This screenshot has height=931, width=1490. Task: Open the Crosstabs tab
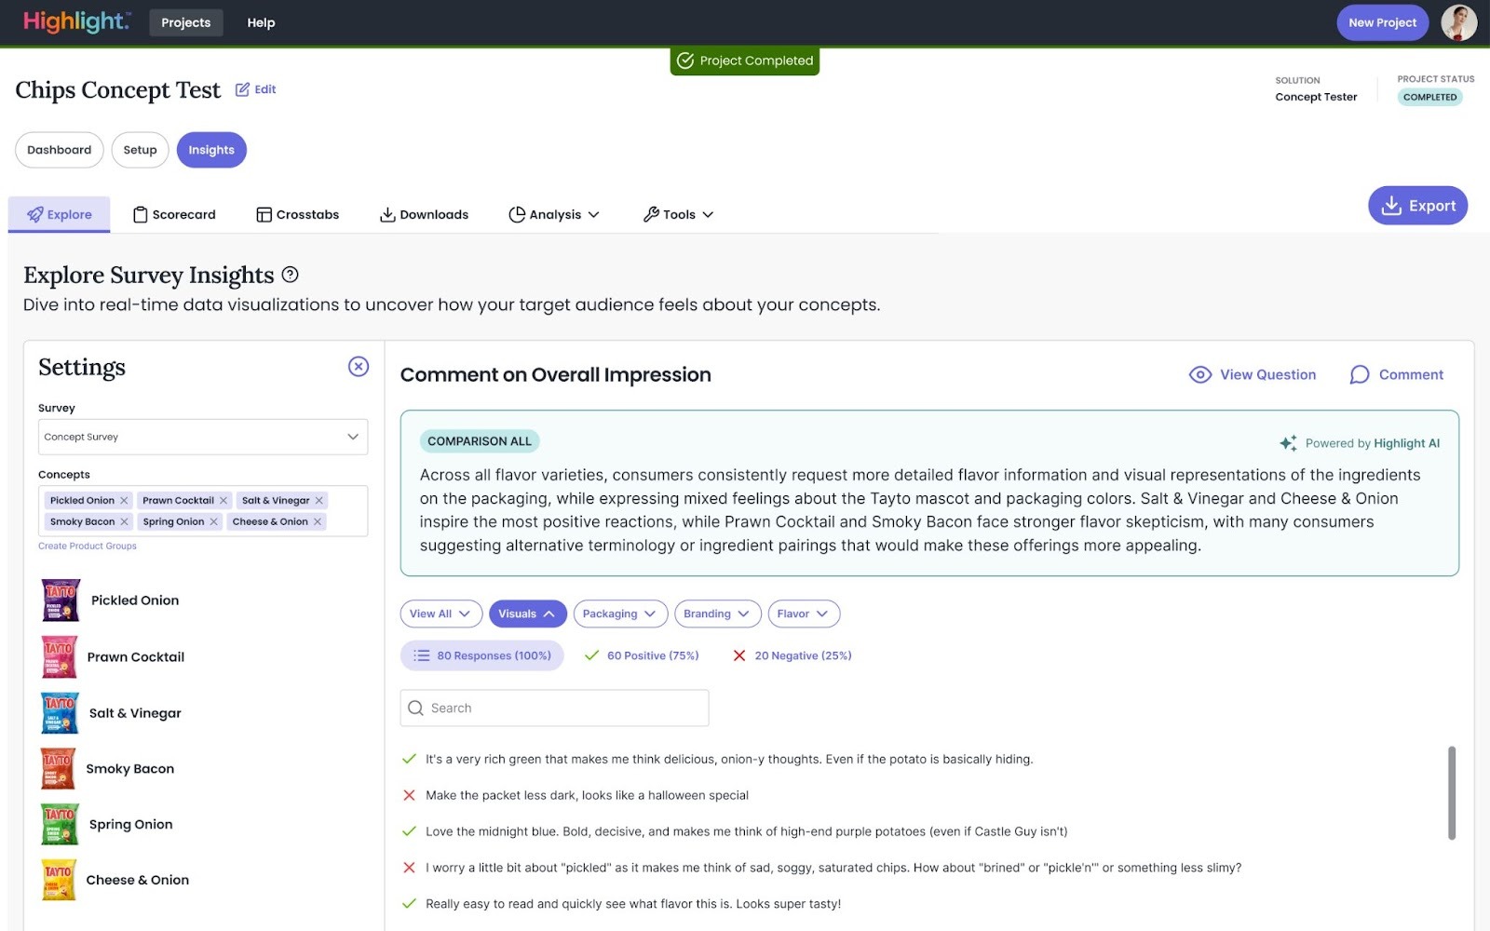tap(298, 214)
